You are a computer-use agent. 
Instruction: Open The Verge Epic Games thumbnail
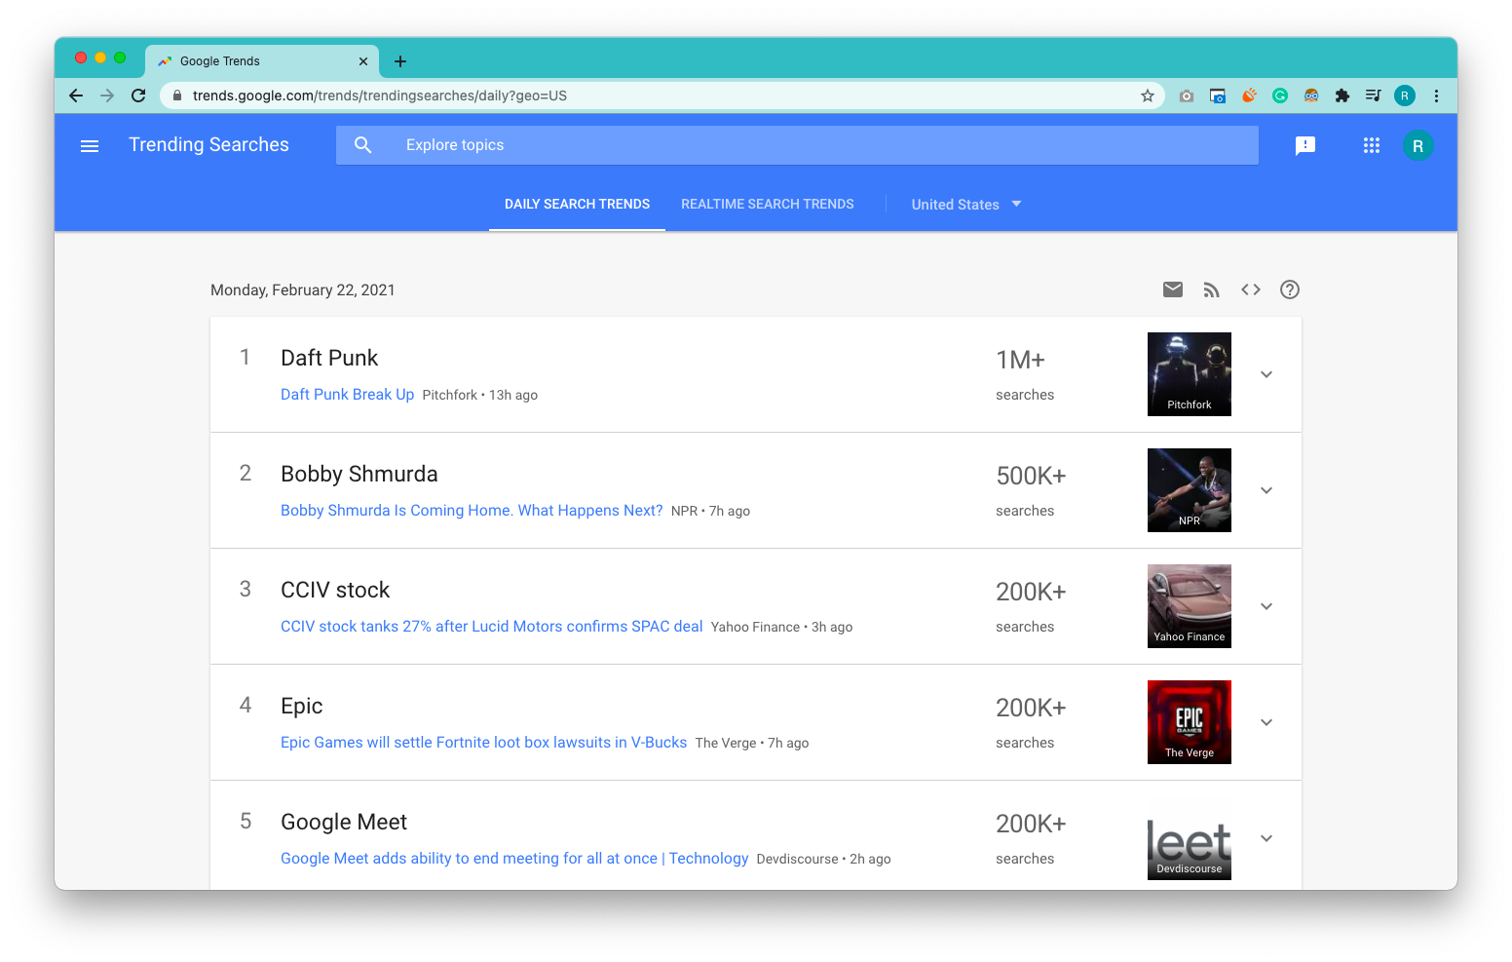pos(1190,722)
